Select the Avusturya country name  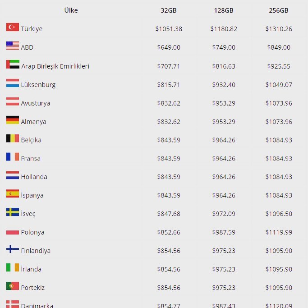coord(35,103)
